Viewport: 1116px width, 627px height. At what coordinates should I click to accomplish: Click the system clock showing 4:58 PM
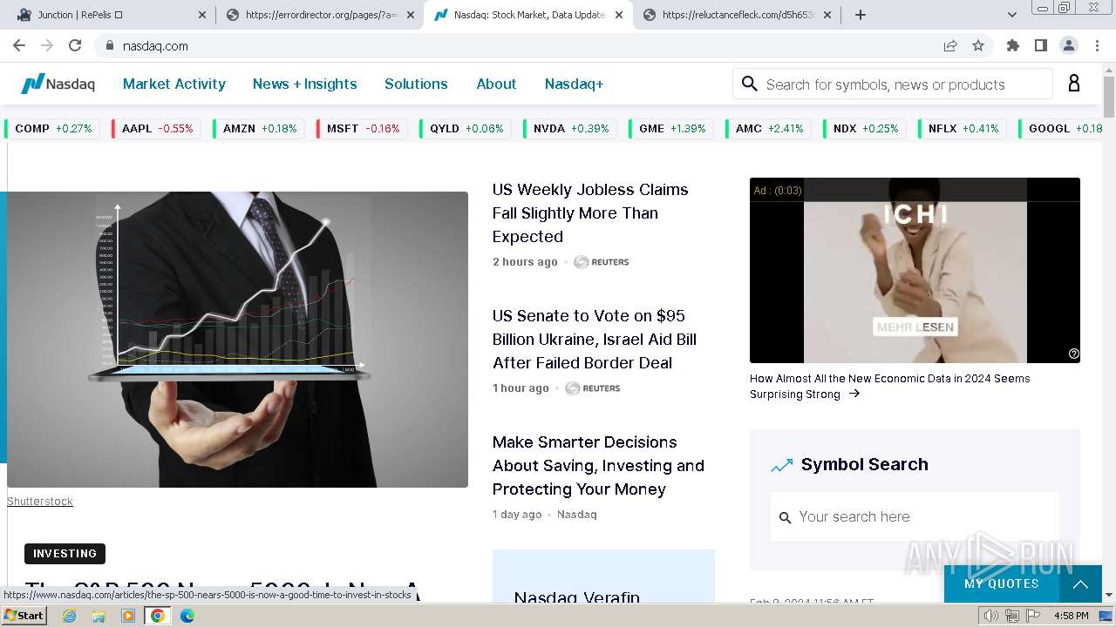[1071, 616]
